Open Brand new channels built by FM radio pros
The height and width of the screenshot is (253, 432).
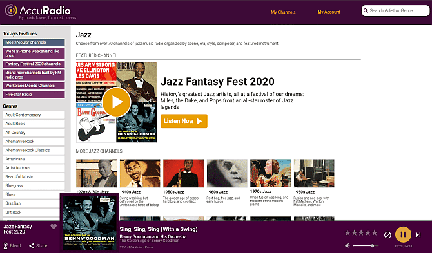(34, 75)
